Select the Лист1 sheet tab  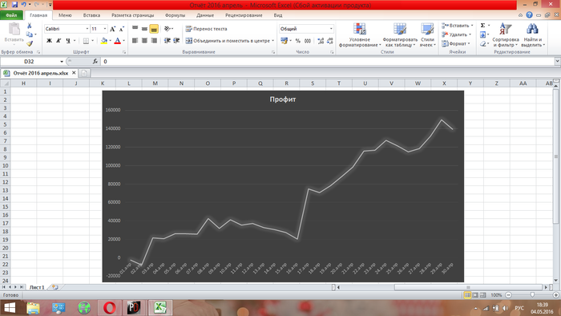(37, 287)
